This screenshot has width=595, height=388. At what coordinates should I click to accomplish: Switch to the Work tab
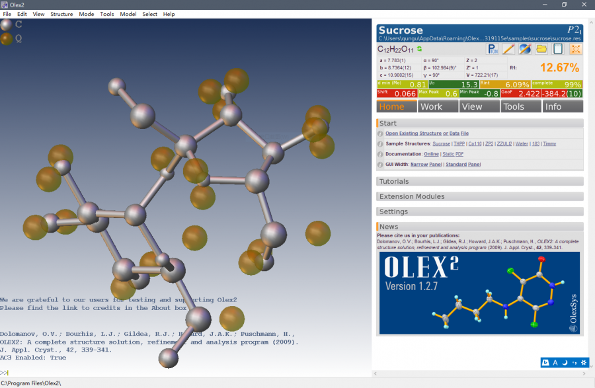(438, 106)
